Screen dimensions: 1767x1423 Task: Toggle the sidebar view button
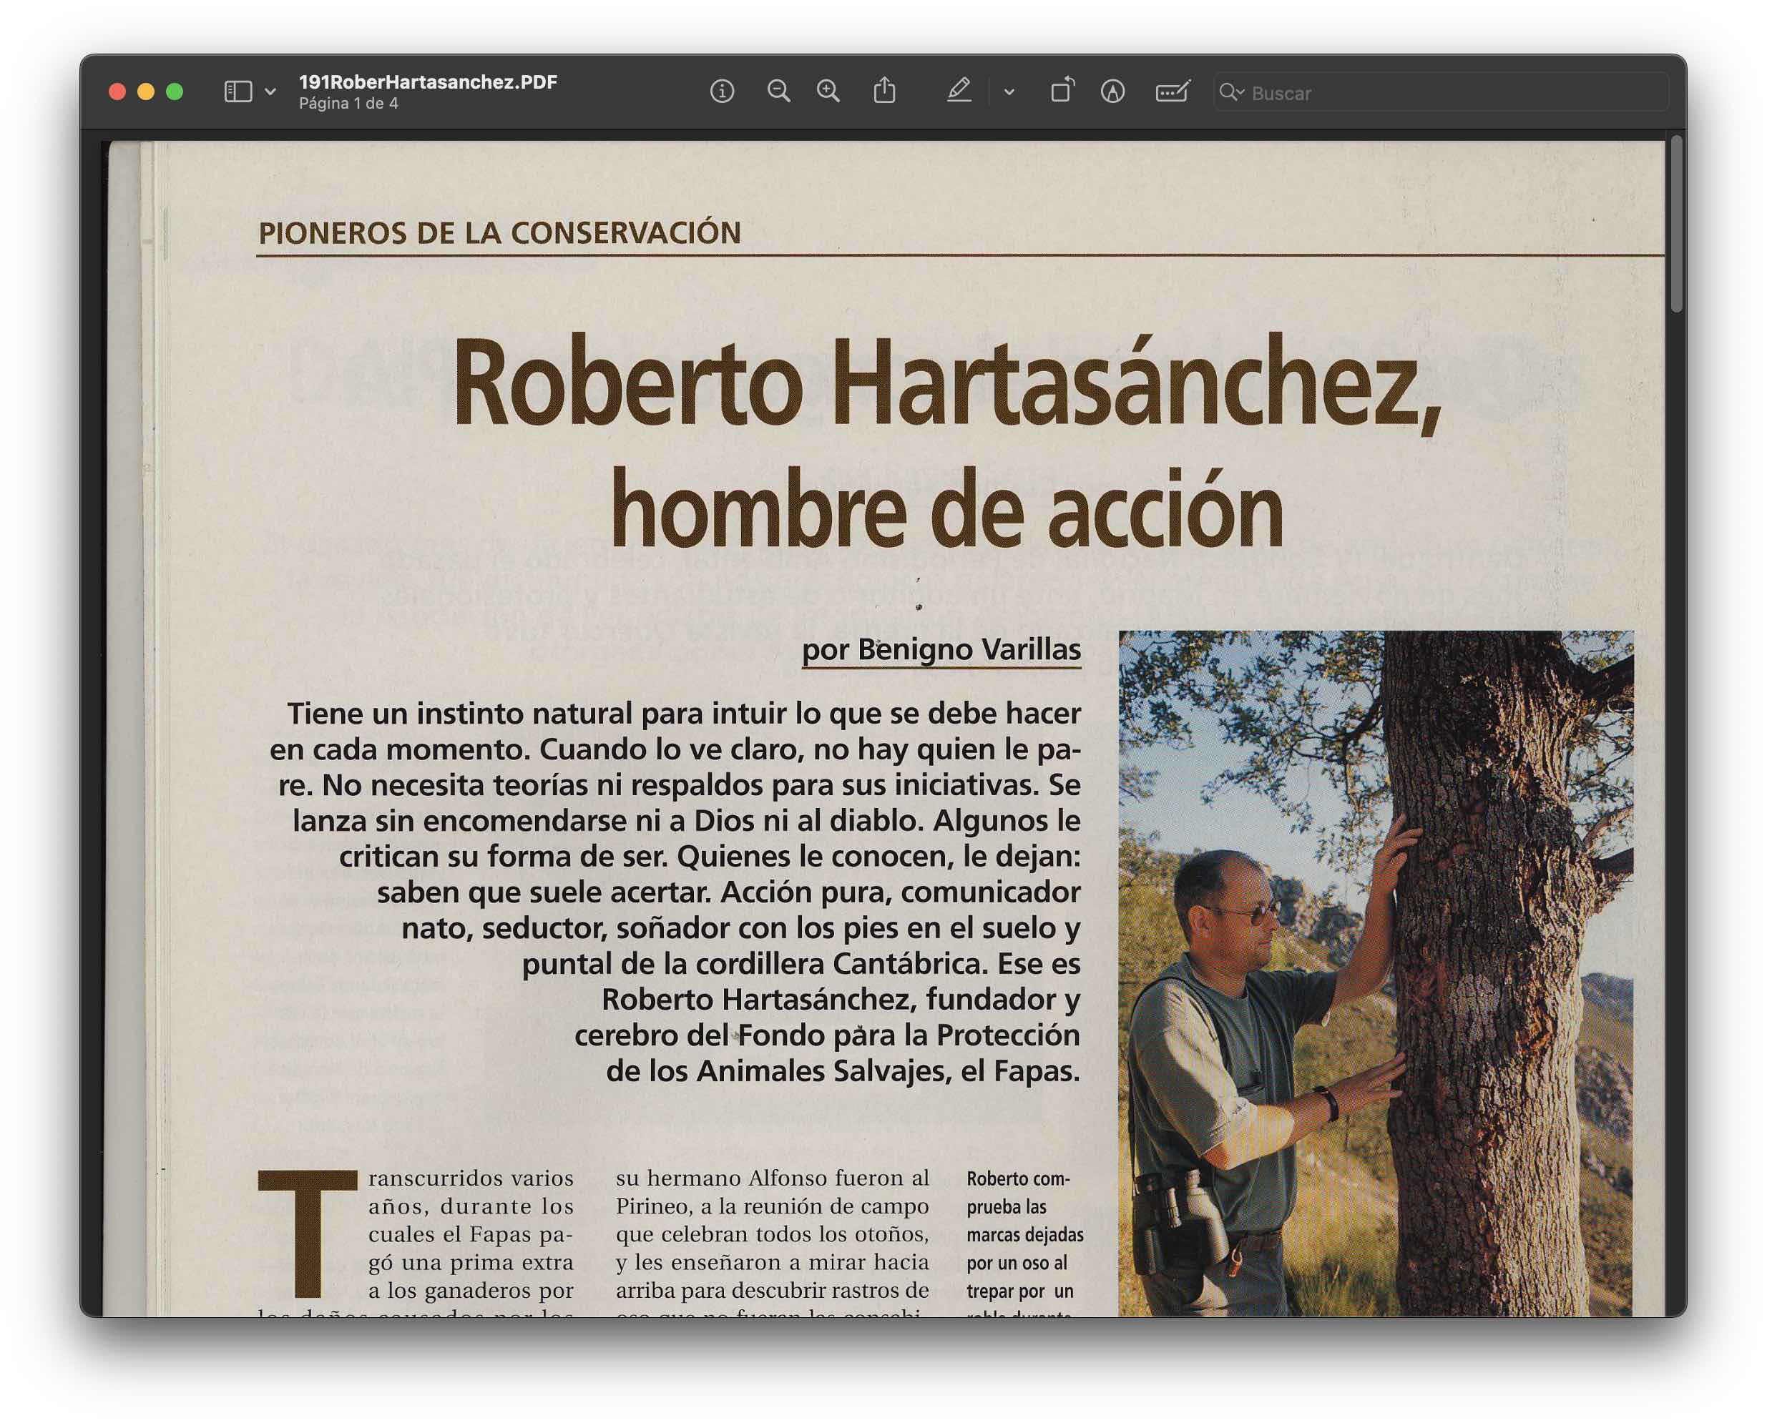238,92
